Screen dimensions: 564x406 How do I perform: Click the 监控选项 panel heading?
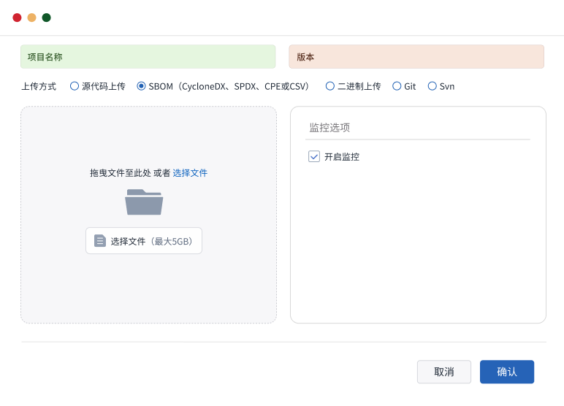click(x=329, y=127)
